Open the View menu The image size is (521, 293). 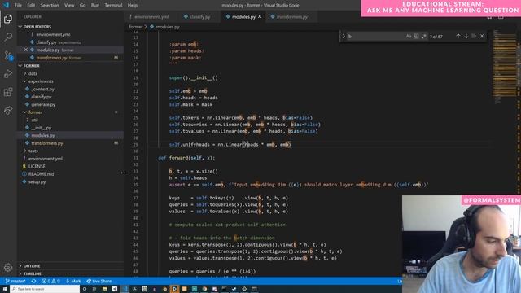point(69,5)
